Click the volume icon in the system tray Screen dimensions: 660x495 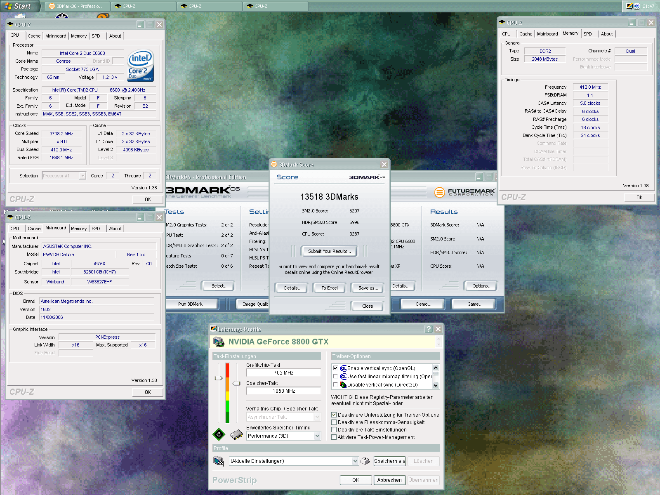(x=637, y=6)
